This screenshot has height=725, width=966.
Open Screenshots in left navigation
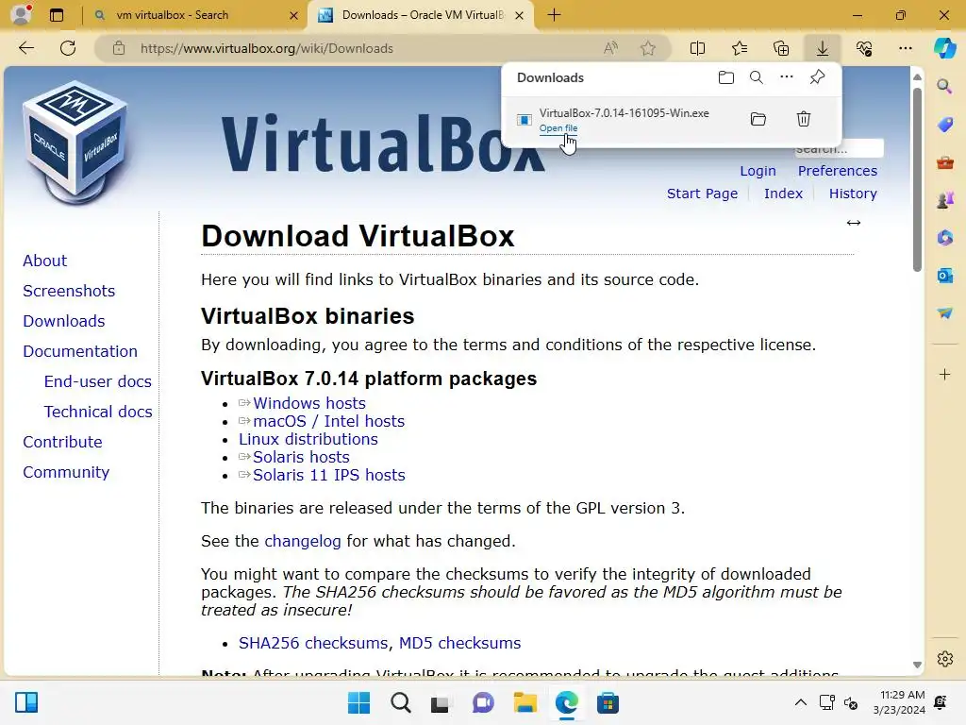click(69, 291)
